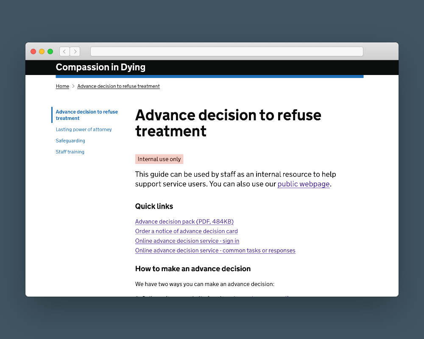Close the window with the red button
424x339 pixels.
tap(33, 52)
